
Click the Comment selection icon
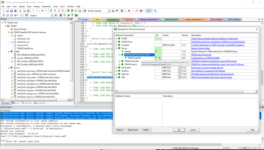[x=76, y=11]
